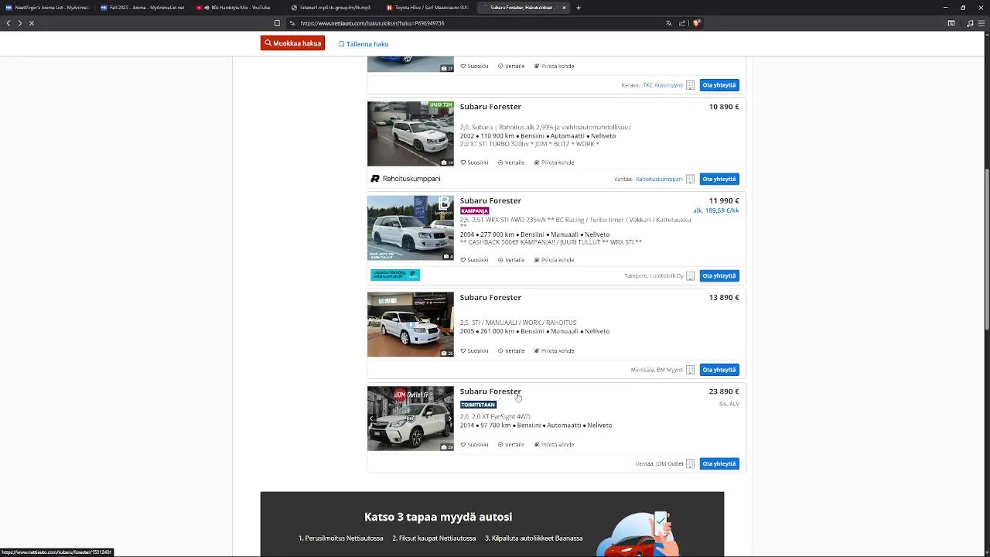Click the 23 890 € price text
This screenshot has width=990, height=557.
724,391
